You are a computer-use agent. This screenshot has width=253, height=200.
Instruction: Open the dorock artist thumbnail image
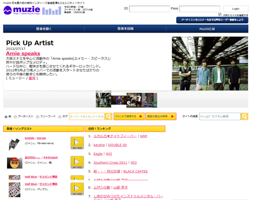[x=14, y=144]
